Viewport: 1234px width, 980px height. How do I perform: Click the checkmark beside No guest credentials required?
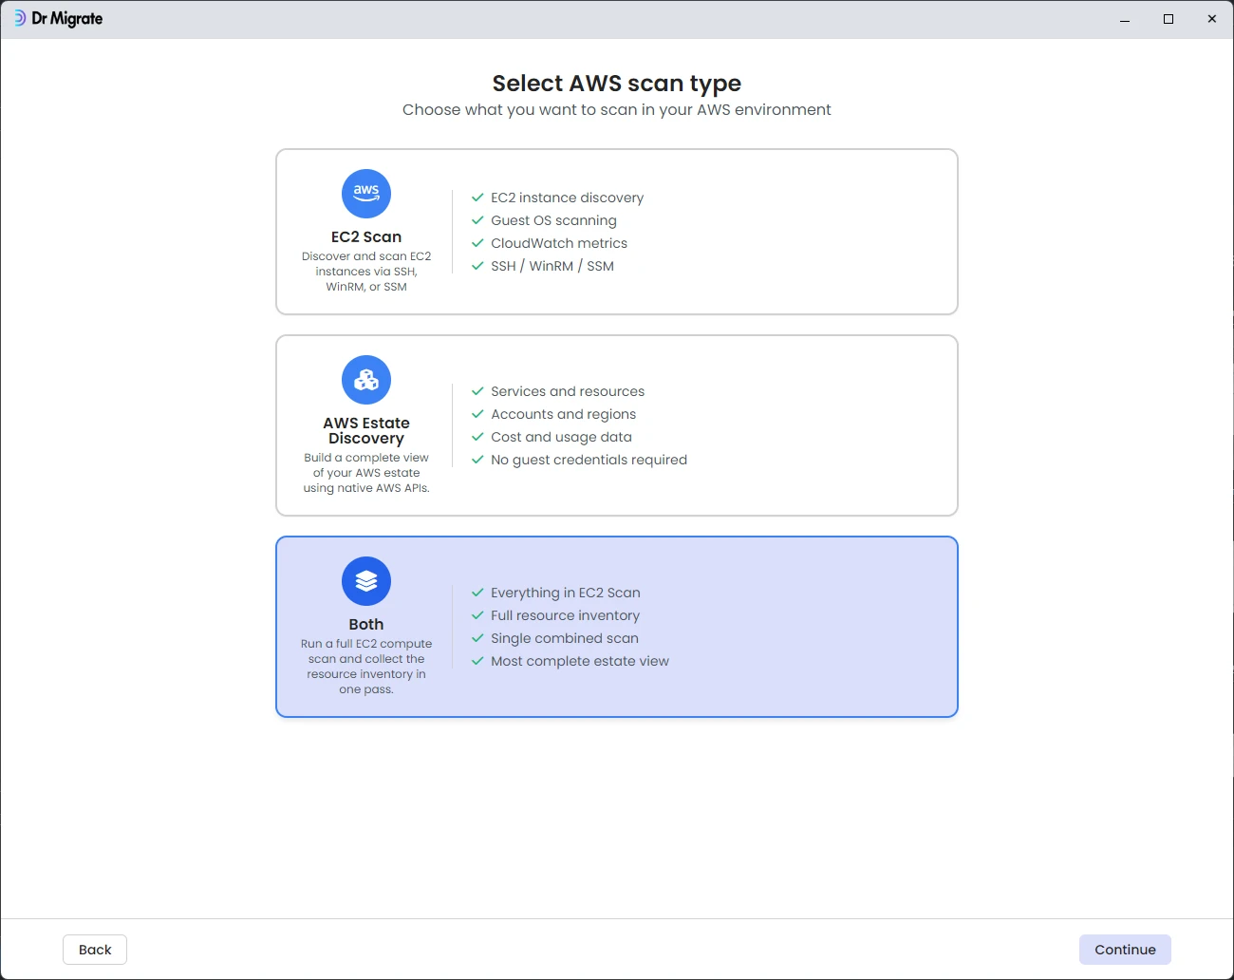477,460
